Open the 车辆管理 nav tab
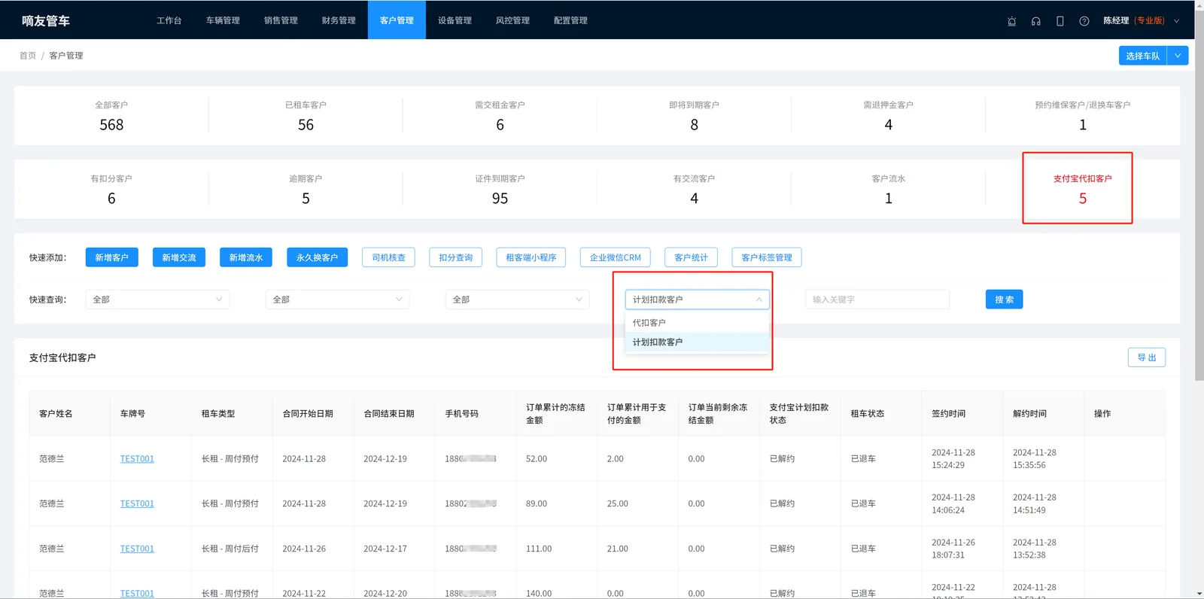1204x599 pixels. pos(223,20)
